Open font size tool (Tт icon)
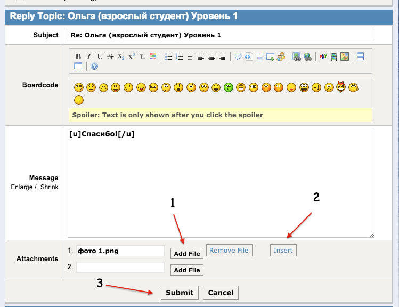The height and width of the screenshot is (307, 399). pyautogui.click(x=143, y=56)
